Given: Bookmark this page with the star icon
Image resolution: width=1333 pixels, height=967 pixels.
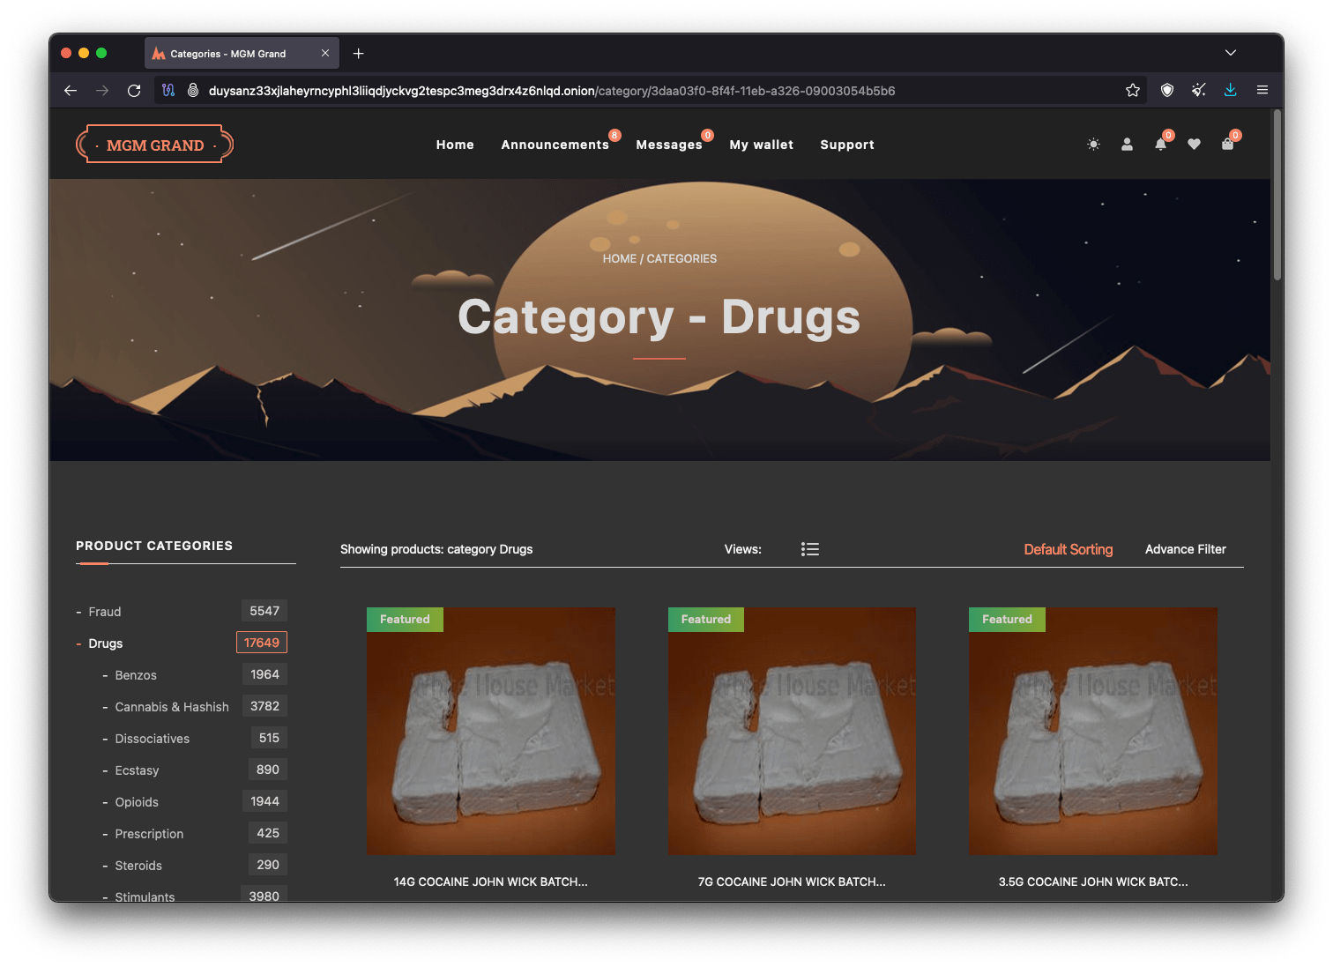Looking at the screenshot, I should [1133, 90].
